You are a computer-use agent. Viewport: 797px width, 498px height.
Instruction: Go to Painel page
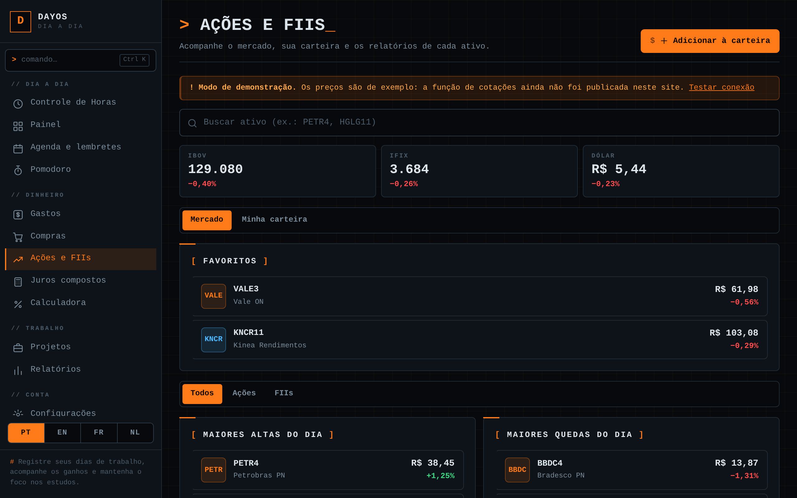click(81, 125)
